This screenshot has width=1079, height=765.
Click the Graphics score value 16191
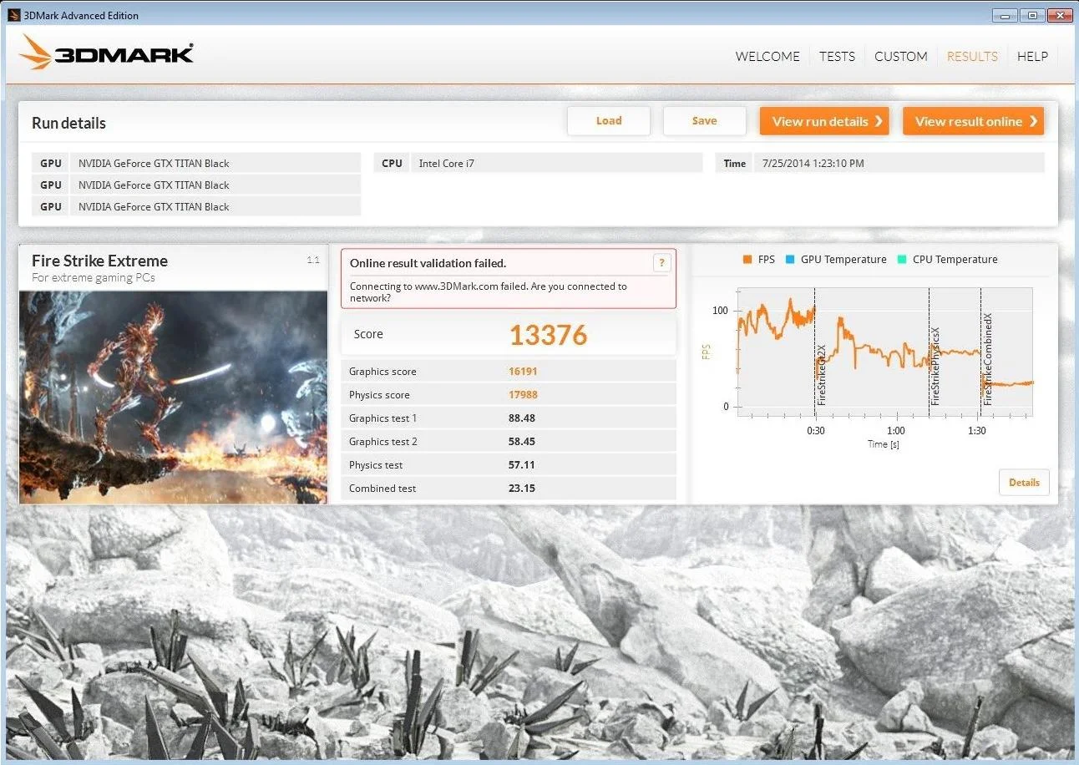click(523, 372)
